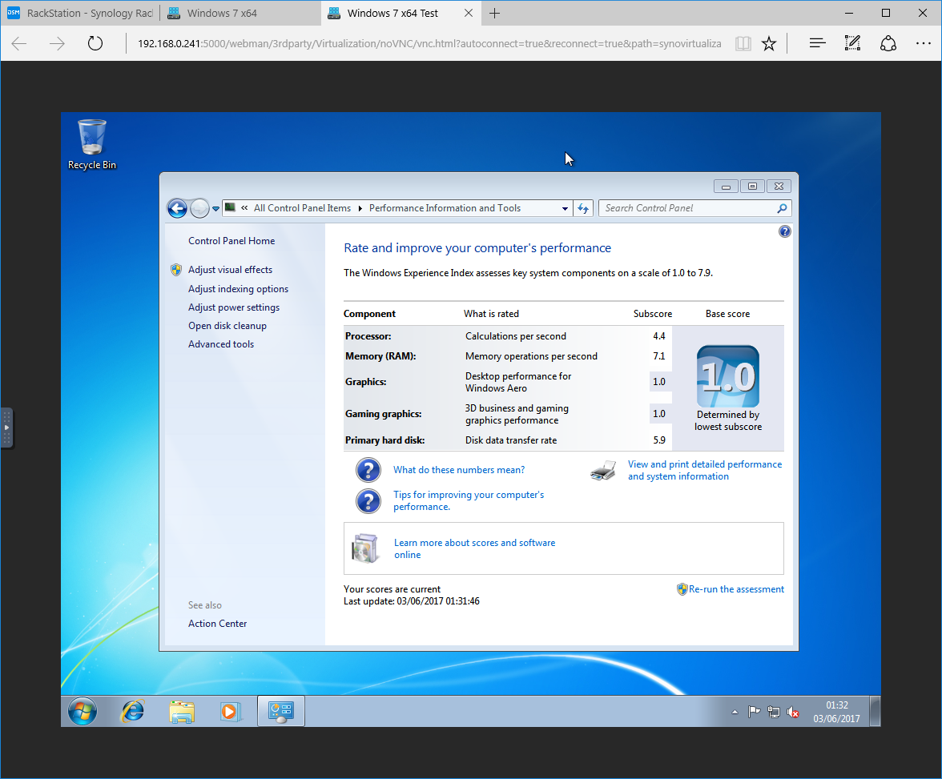942x779 pixels.
Task: Open Adjust visual effects
Action: coord(230,270)
